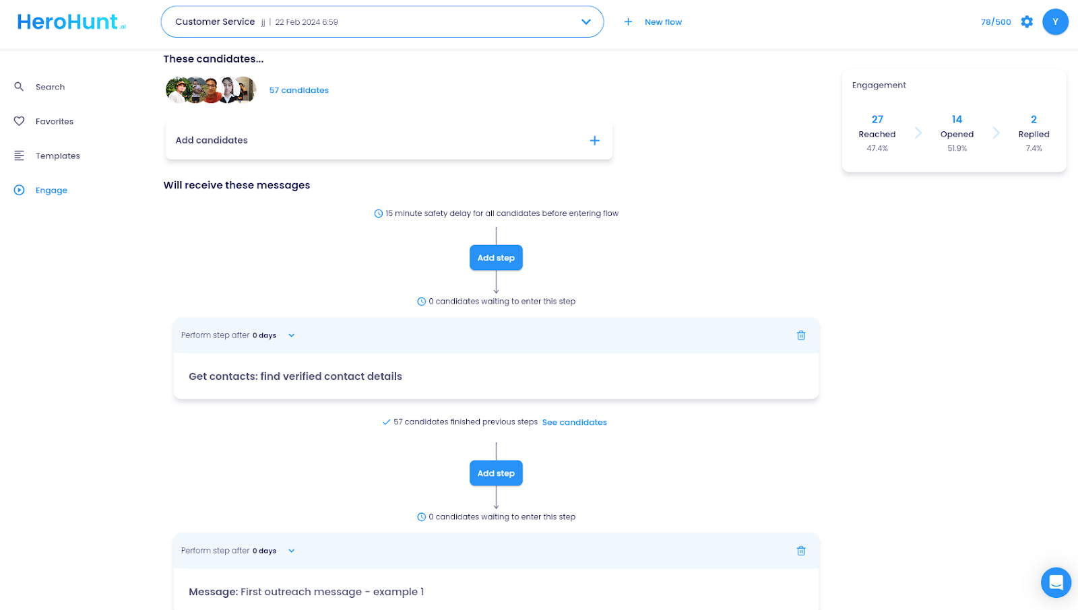Delete the Get contacts step

pos(800,335)
